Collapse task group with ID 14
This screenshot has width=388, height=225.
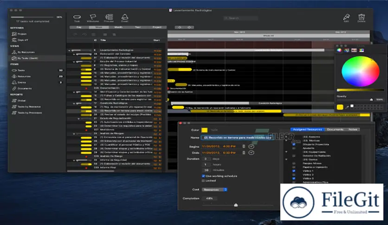[74, 92]
